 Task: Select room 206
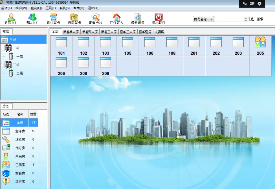coord(61,66)
